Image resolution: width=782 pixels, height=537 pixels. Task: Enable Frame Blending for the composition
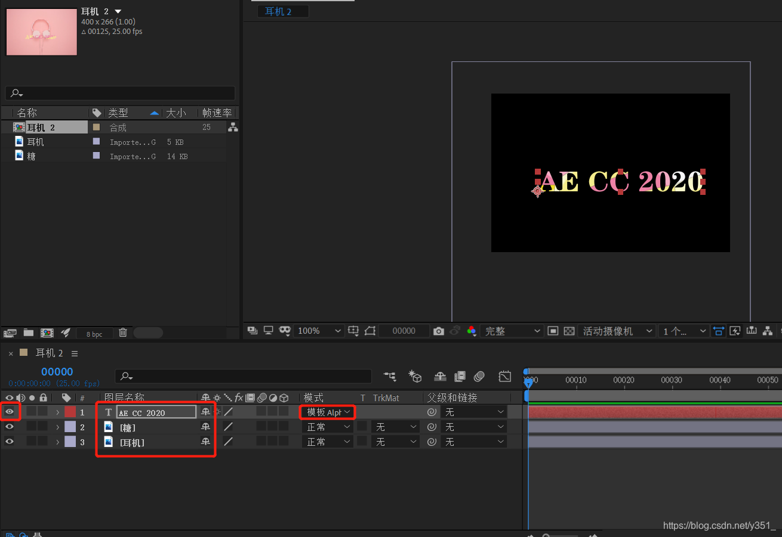460,376
